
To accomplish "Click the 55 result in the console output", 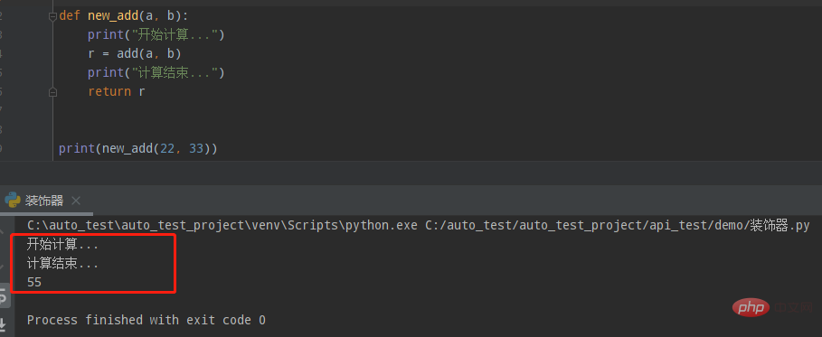I will (34, 283).
